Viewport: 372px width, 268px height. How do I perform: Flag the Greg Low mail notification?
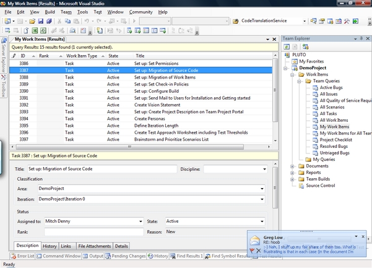(252, 251)
